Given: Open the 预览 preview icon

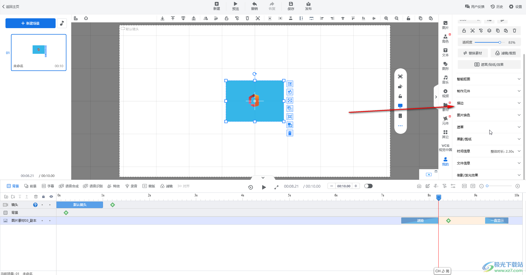Looking at the screenshot, I should click(235, 6).
